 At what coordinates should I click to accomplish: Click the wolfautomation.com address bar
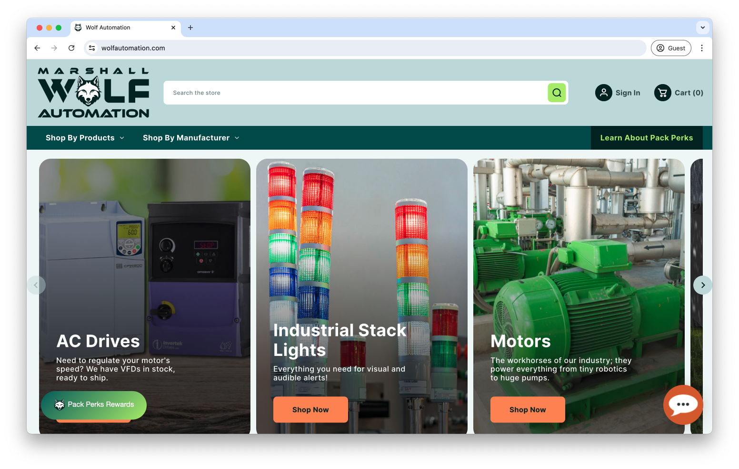(x=365, y=48)
